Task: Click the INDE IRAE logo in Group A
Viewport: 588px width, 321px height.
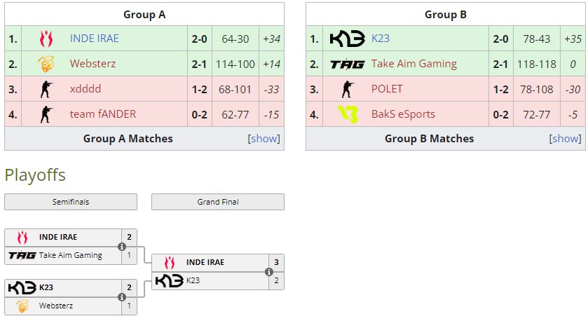Action: coord(46,39)
